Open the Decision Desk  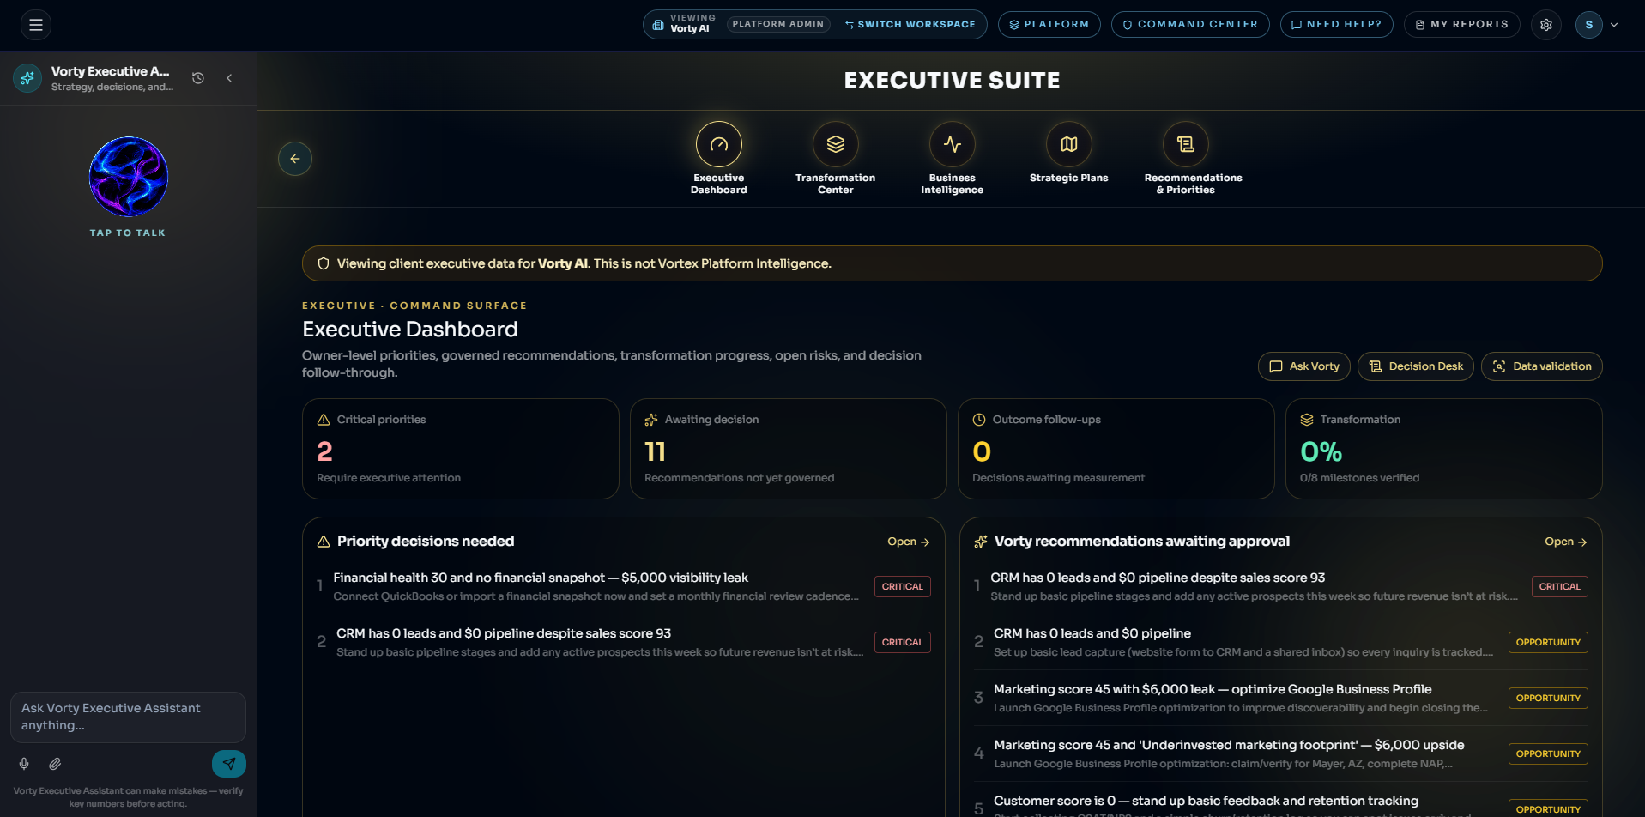tap(1416, 366)
